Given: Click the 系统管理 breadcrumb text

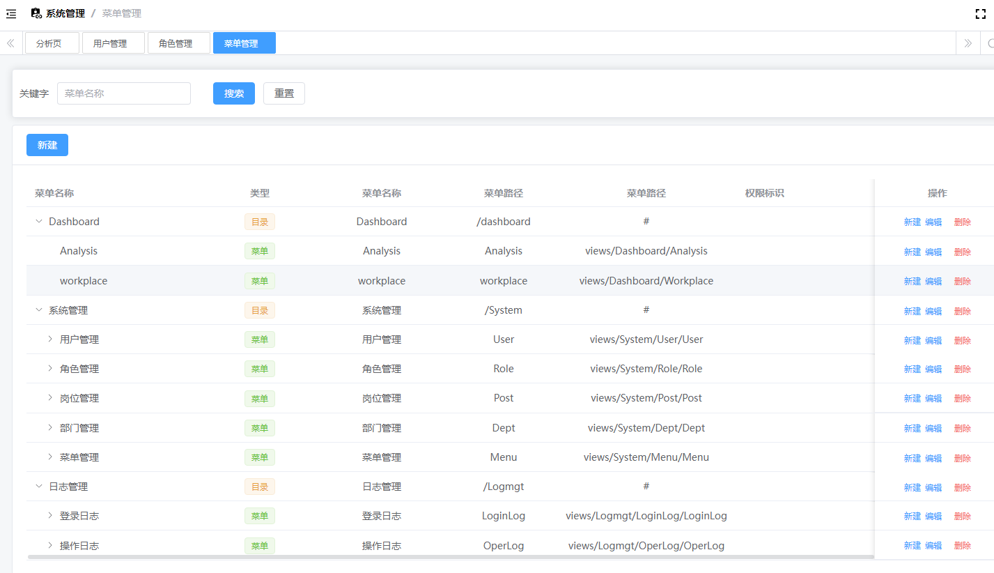Looking at the screenshot, I should point(65,13).
